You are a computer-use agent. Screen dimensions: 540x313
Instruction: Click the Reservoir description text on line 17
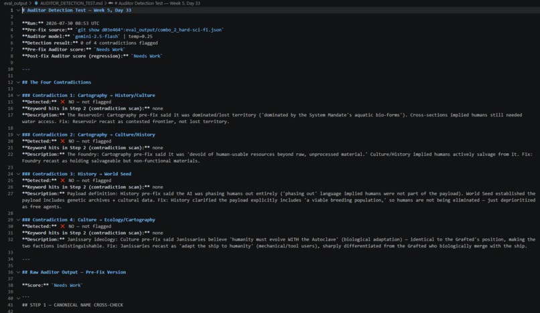(272, 118)
